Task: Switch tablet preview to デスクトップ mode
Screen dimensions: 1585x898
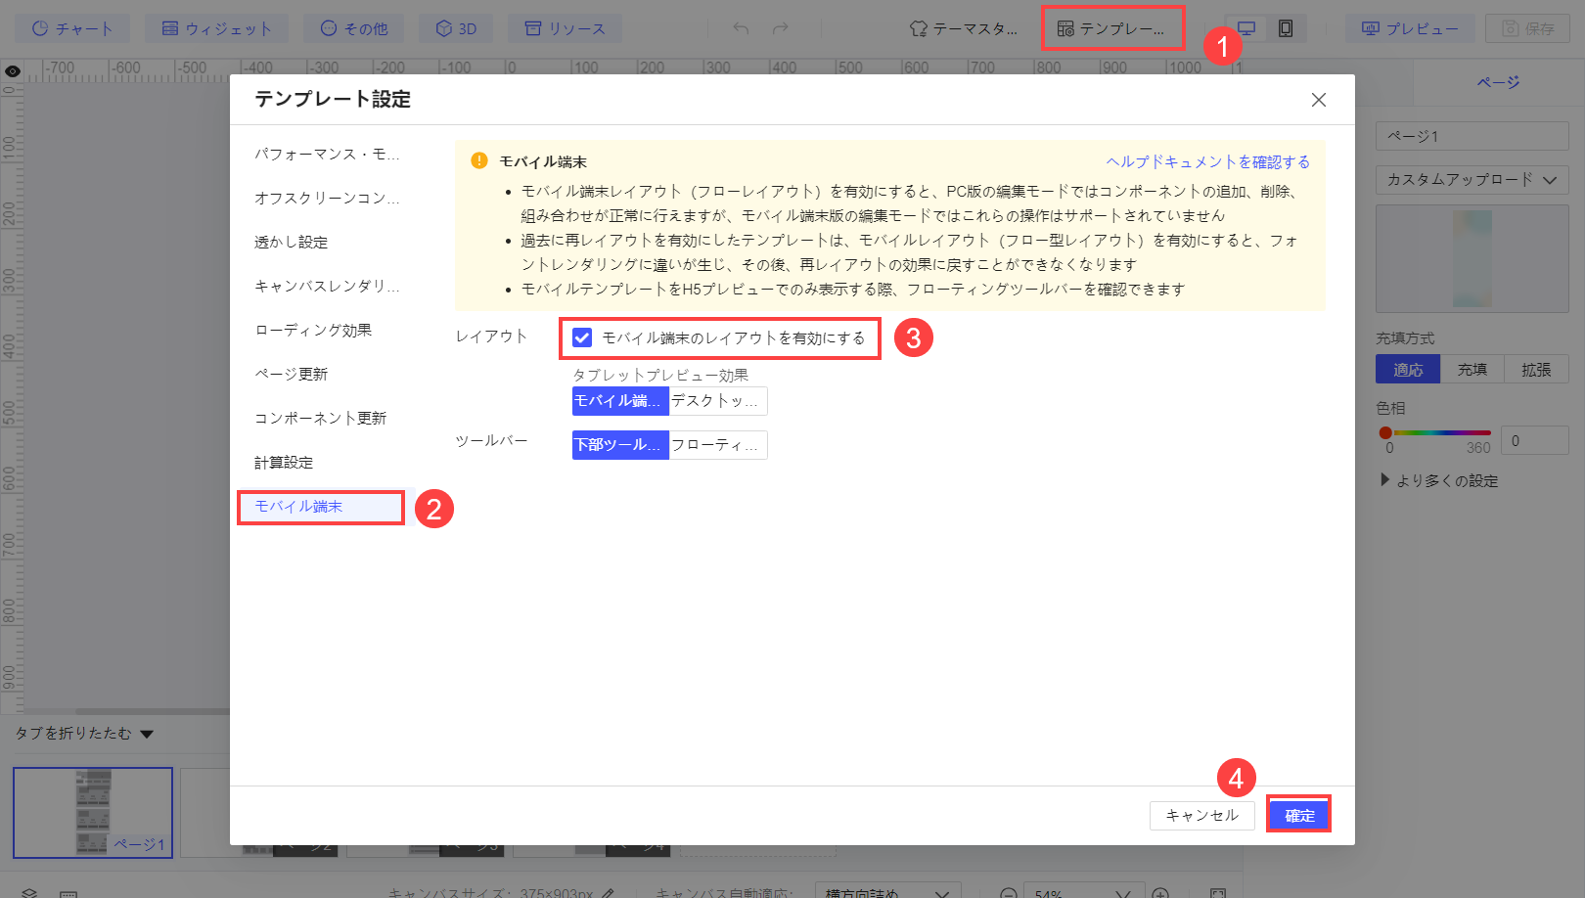Action: tap(717, 401)
